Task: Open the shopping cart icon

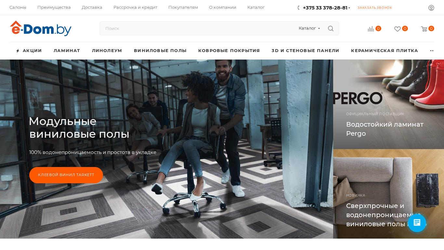Action: pos(424,29)
